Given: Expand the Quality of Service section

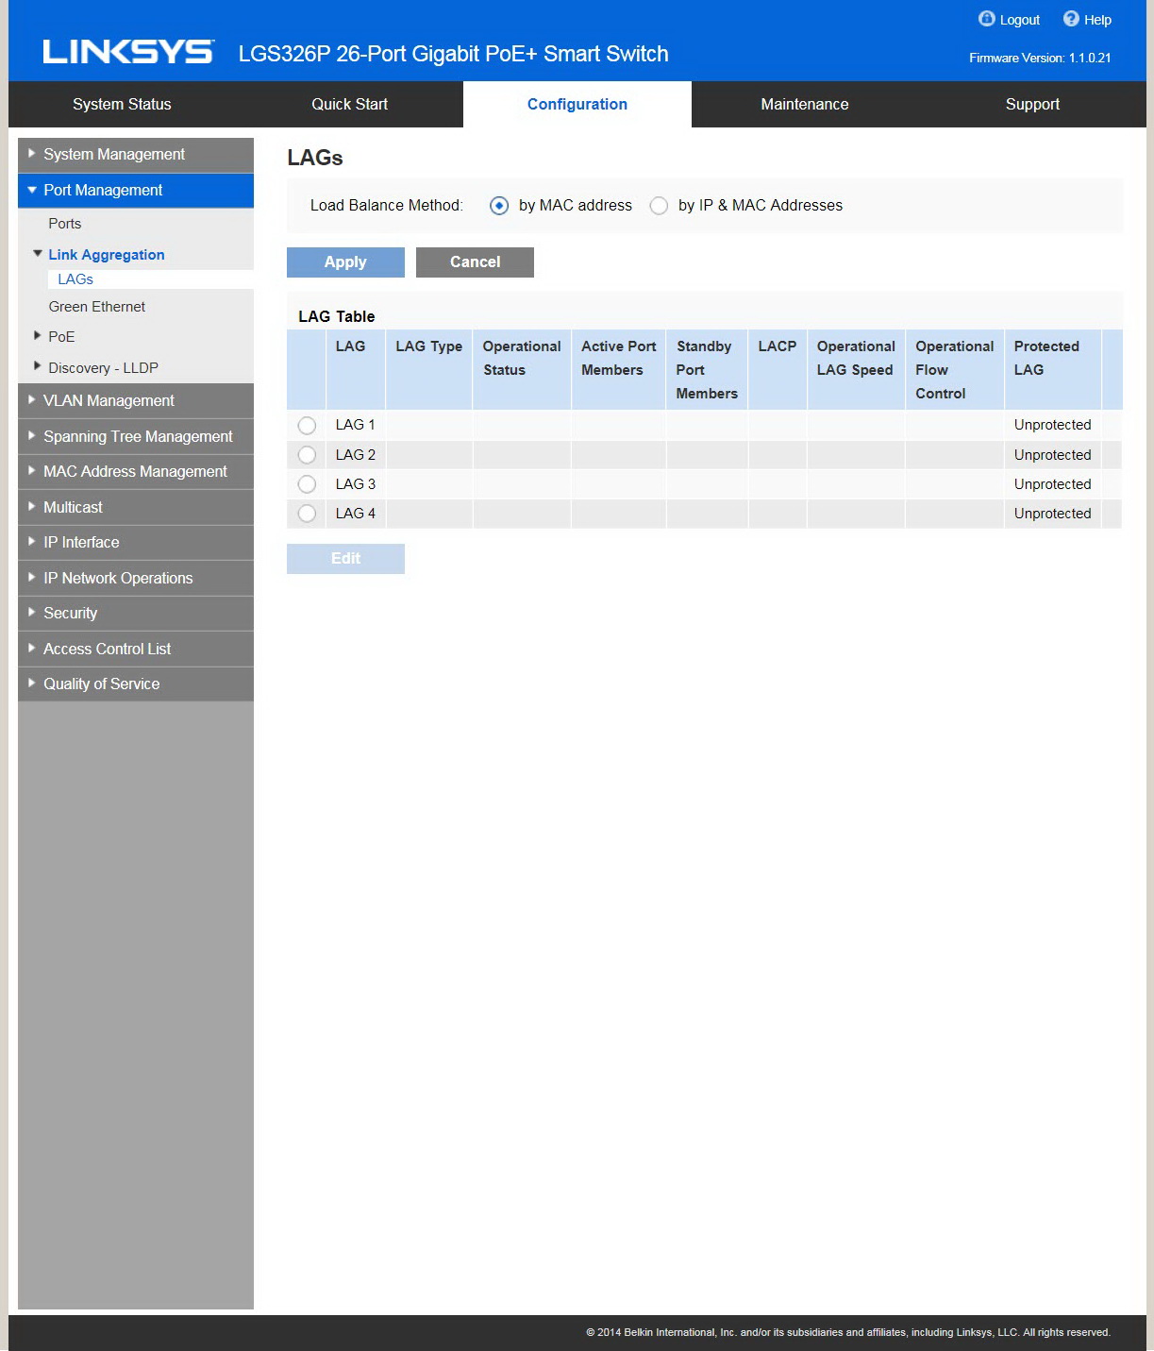Looking at the screenshot, I should (136, 684).
